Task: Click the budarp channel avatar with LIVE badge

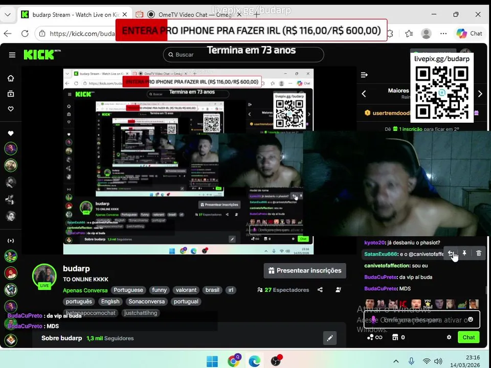Action: (44, 276)
